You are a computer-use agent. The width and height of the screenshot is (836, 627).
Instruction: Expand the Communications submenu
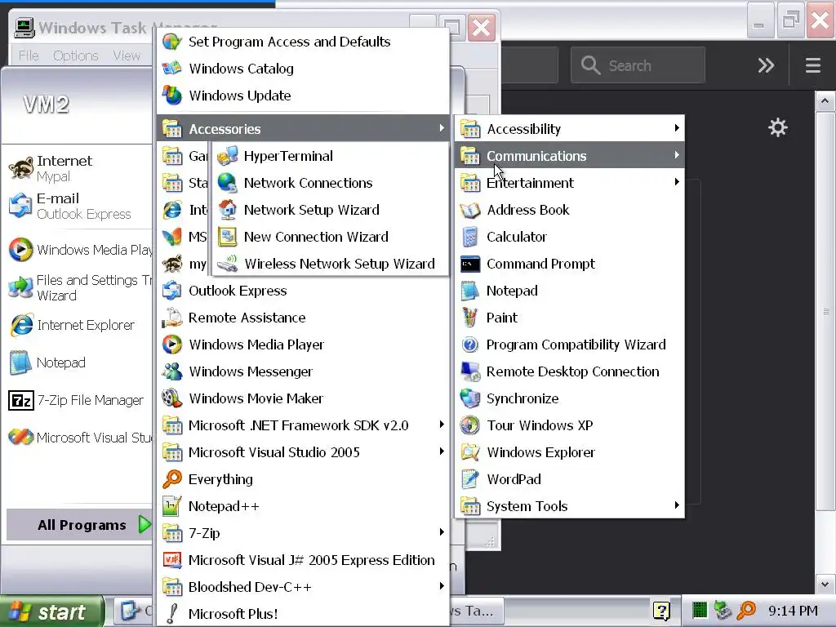(x=569, y=156)
